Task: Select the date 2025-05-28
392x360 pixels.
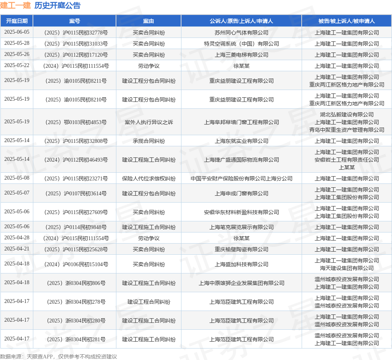Action: pyautogui.click(x=17, y=43)
